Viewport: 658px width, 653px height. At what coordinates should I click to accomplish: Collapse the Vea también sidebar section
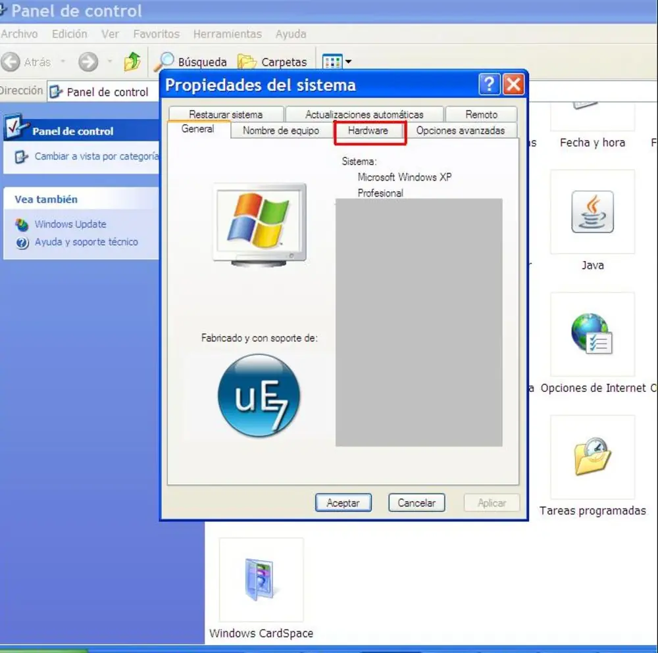pos(82,199)
